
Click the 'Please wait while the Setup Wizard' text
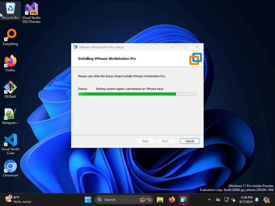coord(122,76)
